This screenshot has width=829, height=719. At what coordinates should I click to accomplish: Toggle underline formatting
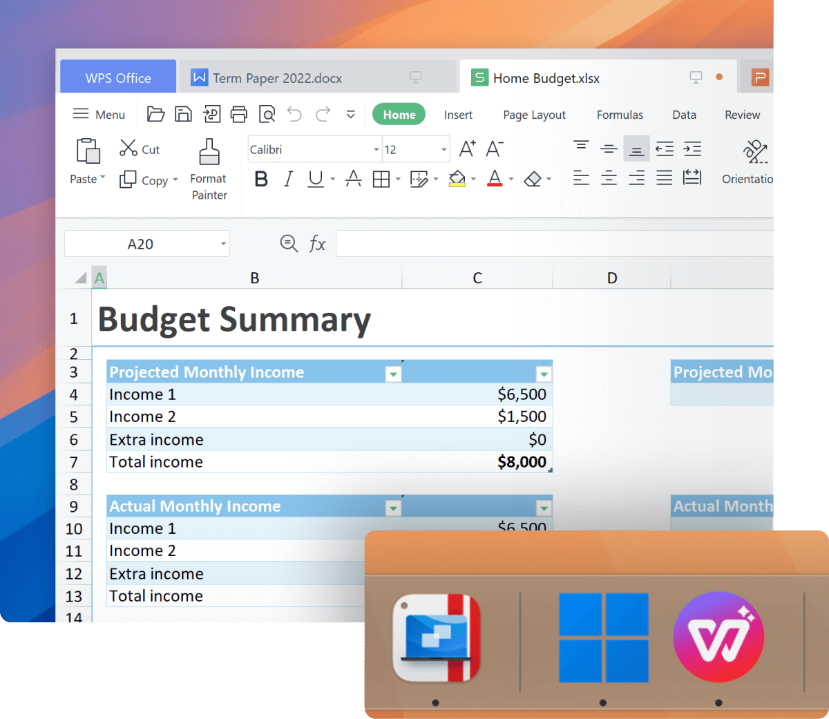pos(316,180)
